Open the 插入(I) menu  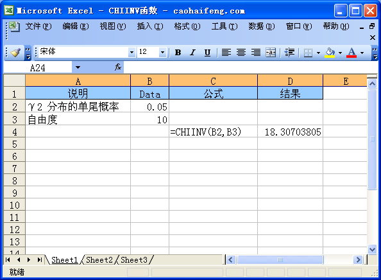click(150, 26)
